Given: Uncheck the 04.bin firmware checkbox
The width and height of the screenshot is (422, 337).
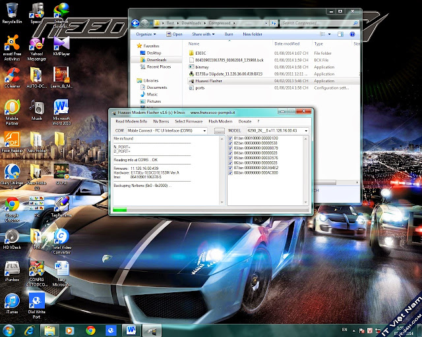Looking at the screenshot, I should click(x=230, y=153).
